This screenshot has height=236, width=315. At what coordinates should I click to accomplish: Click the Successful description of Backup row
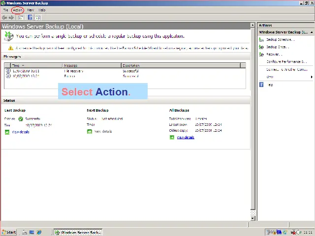point(130,76)
